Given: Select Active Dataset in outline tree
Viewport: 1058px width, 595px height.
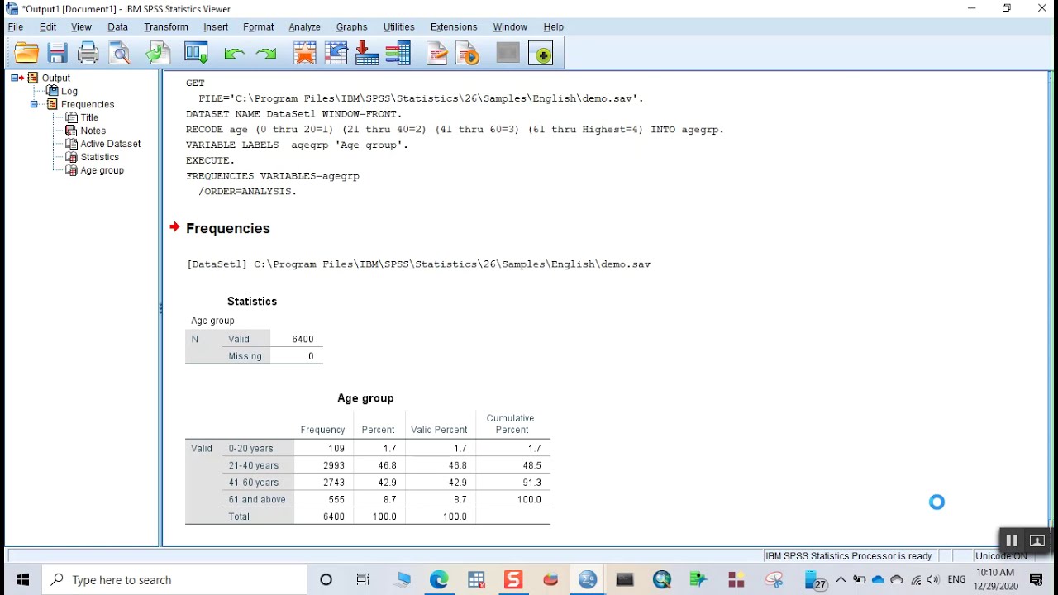Looking at the screenshot, I should click(111, 144).
